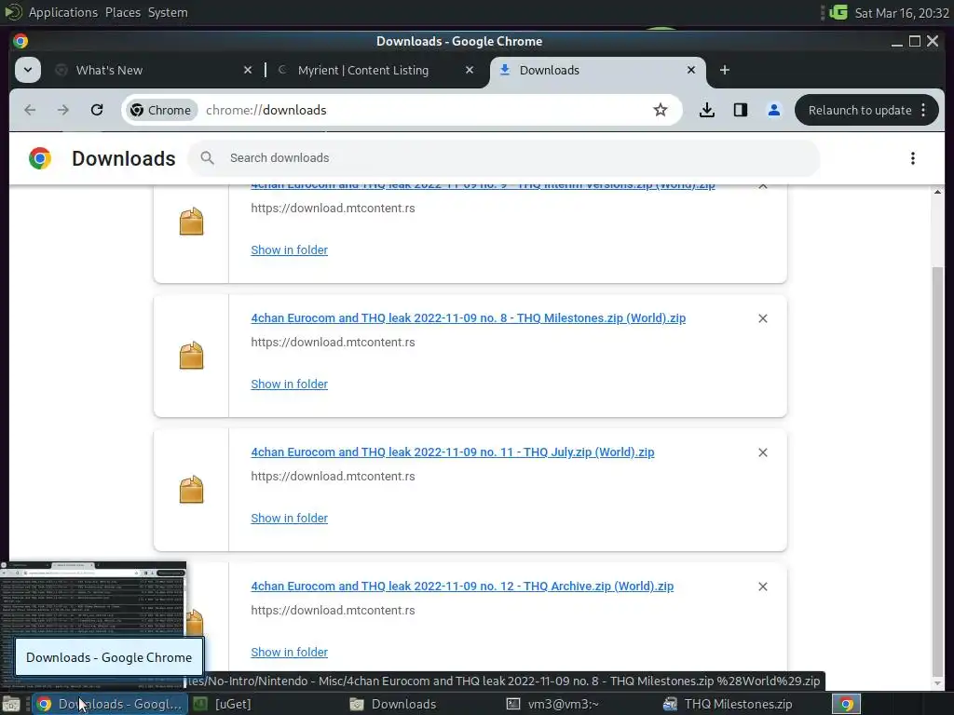Click the last Chrome taskbar icon
The width and height of the screenshot is (954, 715).
tap(846, 704)
